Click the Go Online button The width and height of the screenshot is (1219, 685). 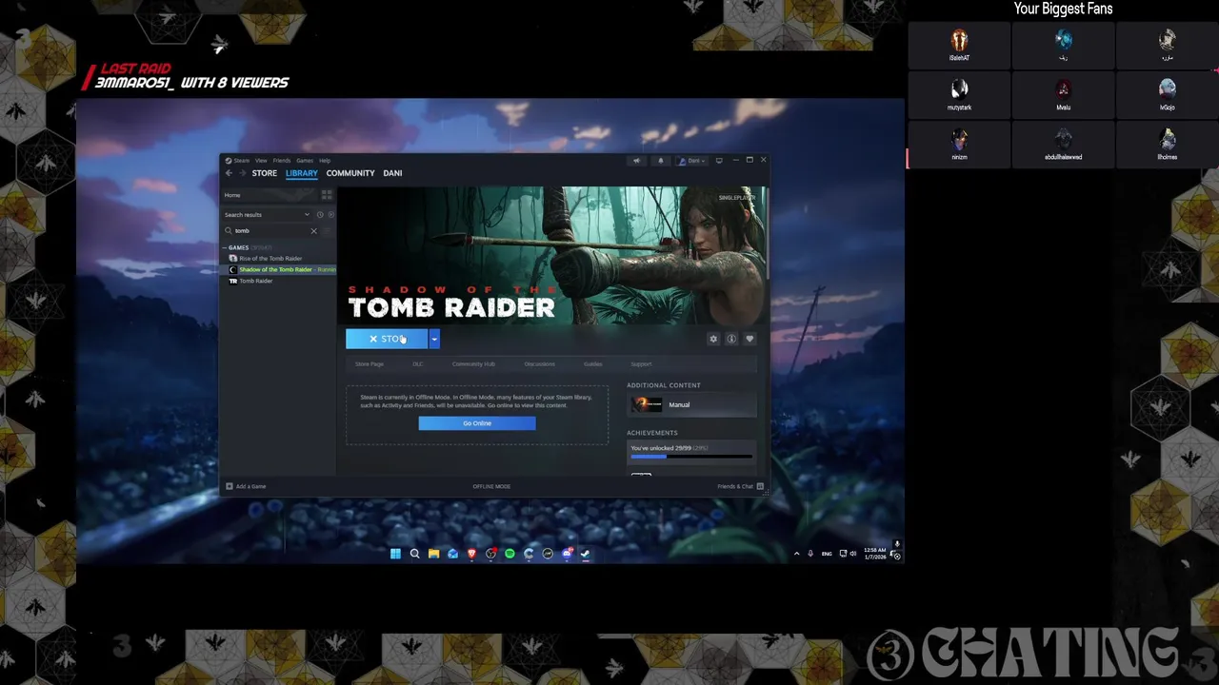477,423
